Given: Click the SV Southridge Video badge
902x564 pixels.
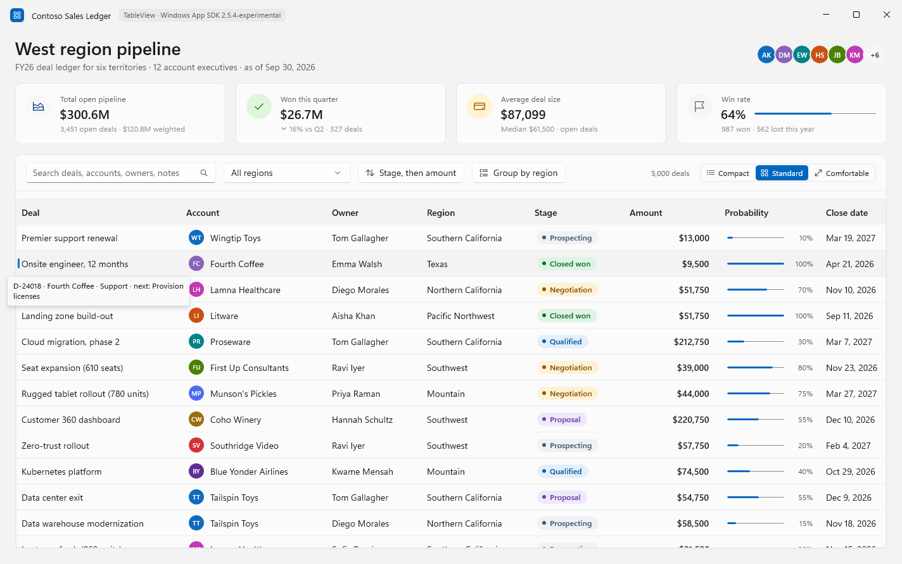Looking at the screenshot, I should click(196, 446).
